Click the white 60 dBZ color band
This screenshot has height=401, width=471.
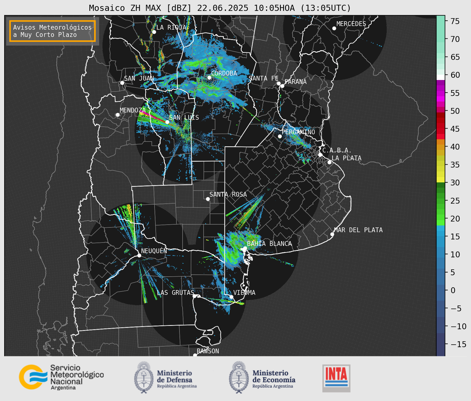coord(441,77)
